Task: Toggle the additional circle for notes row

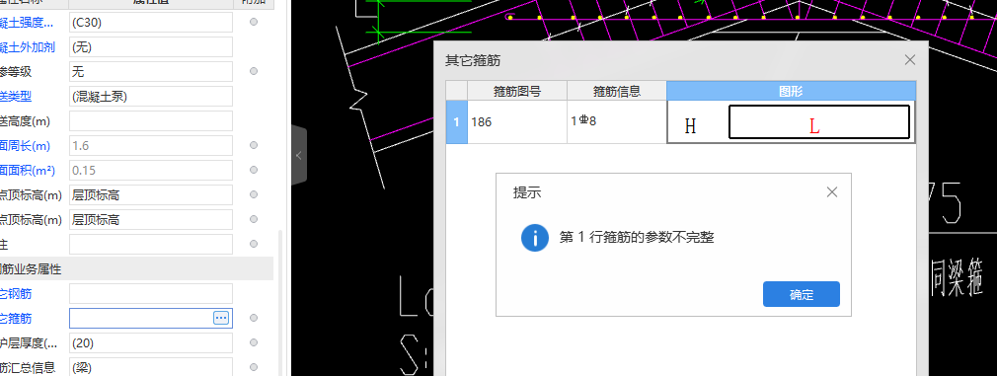Action: click(254, 245)
